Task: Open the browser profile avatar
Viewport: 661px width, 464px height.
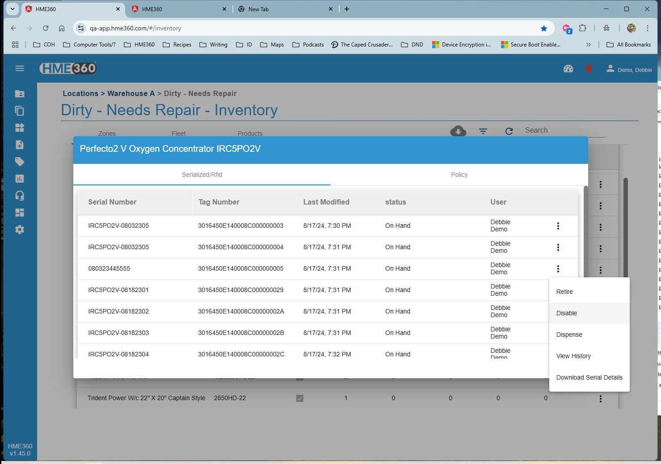Action: click(x=631, y=28)
